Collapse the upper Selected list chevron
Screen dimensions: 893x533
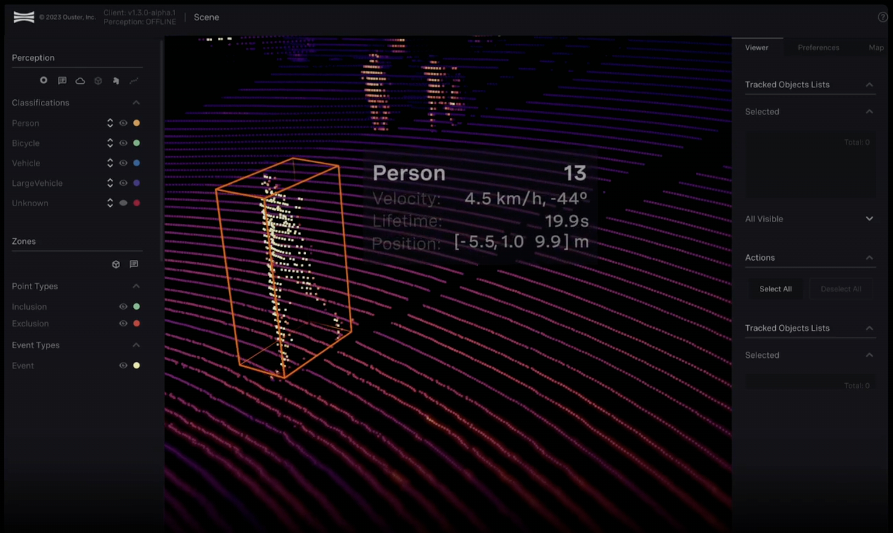tap(869, 112)
